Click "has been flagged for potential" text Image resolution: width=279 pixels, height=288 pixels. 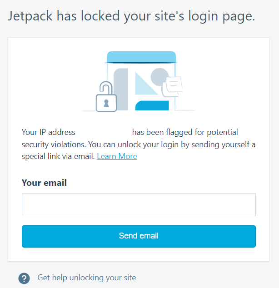(x=185, y=133)
